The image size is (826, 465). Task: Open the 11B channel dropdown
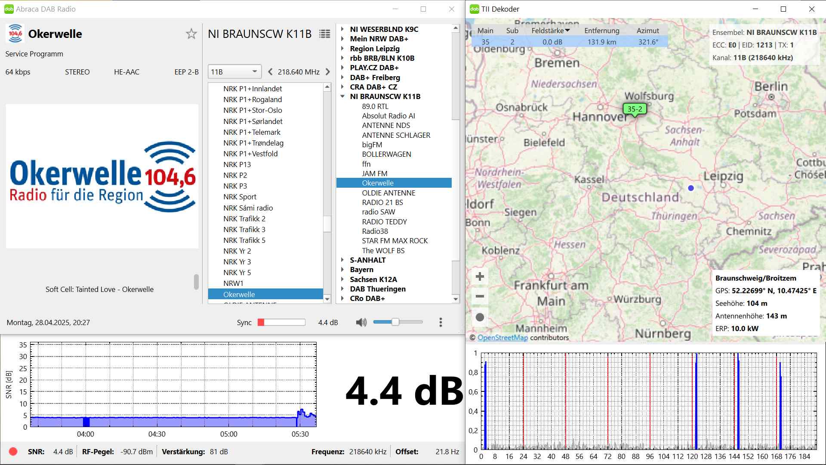pyautogui.click(x=234, y=72)
